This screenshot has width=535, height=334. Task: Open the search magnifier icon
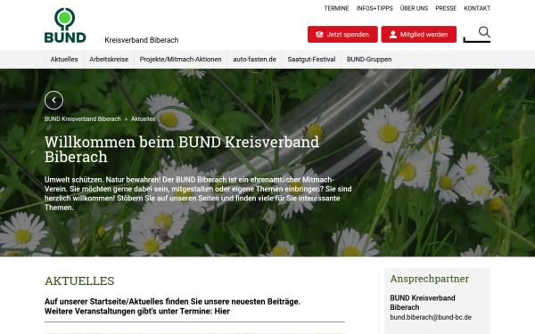tap(484, 32)
